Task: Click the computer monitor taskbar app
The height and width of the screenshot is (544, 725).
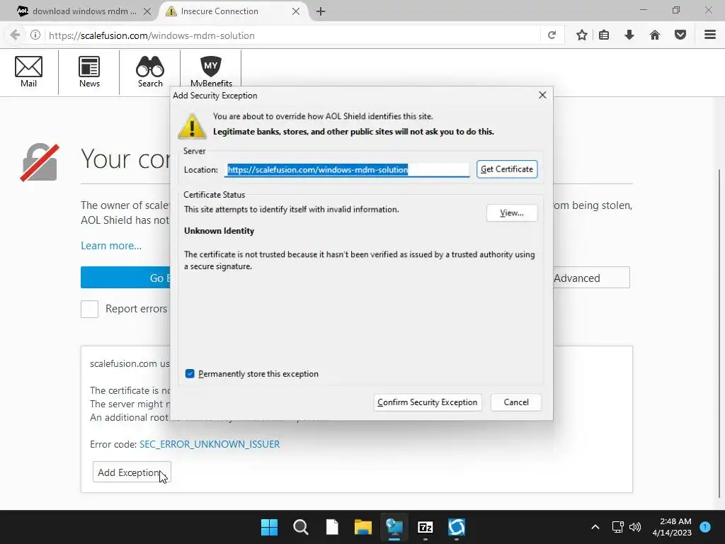Action: pos(394,527)
